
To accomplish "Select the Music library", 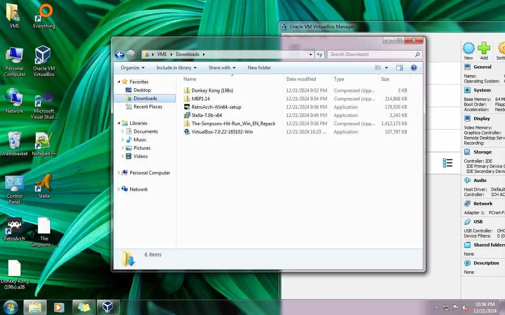I will coord(140,140).
